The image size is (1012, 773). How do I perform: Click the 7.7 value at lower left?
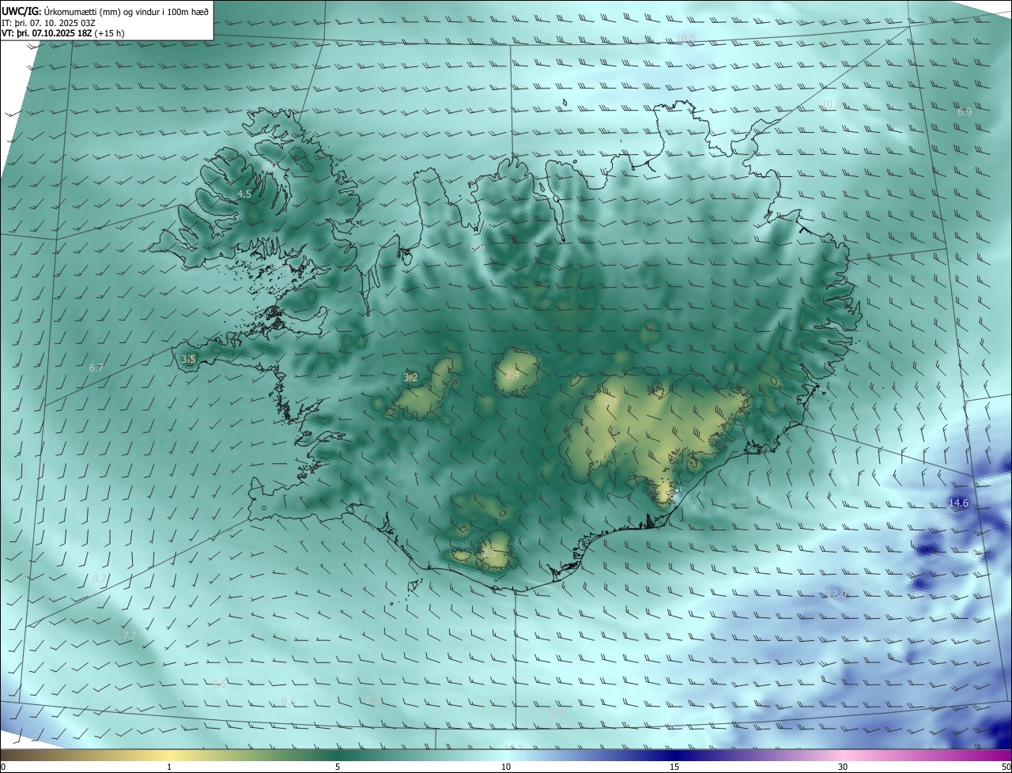pos(130,635)
